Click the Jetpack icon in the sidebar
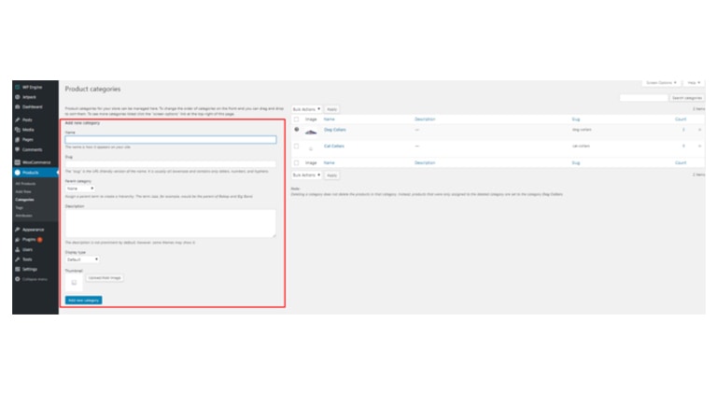The height and width of the screenshot is (420, 717). point(18,97)
